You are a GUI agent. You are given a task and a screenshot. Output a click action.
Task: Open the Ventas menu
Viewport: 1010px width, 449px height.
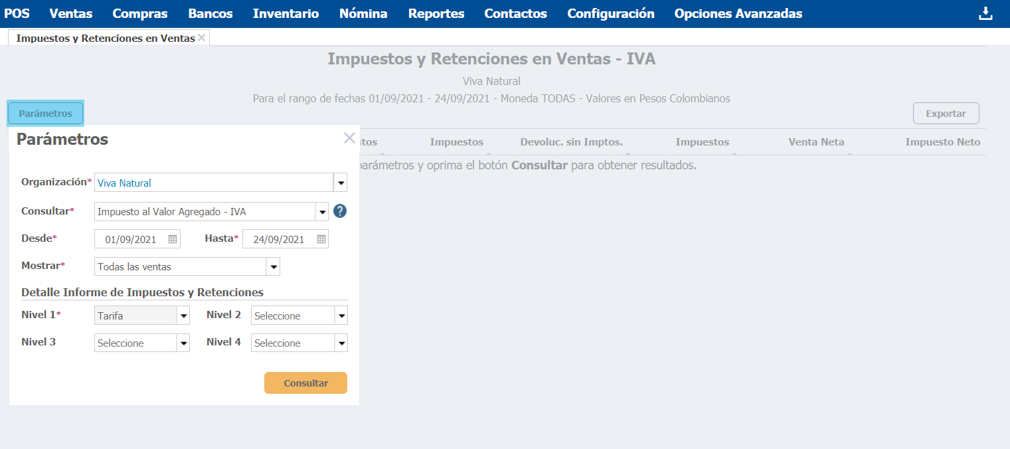(71, 13)
